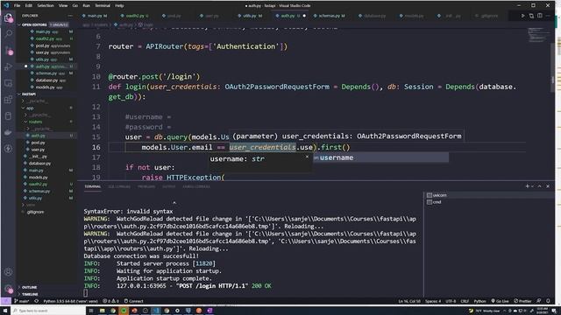Add a new terminal with the plus icon

pos(527,186)
